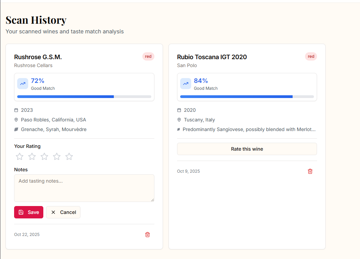Image resolution: width=360 pixels, height=259 pixels.
Task: Click the grape icon beside Grenache, Syrah, Mourvèdre
Action: [16, 129]
